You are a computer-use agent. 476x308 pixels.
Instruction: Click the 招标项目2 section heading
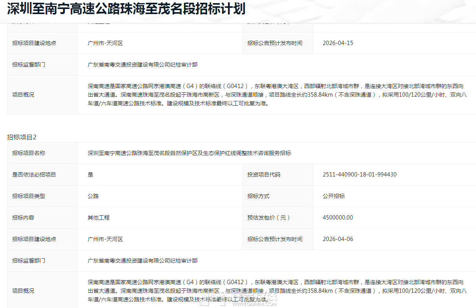coord(22,137)
